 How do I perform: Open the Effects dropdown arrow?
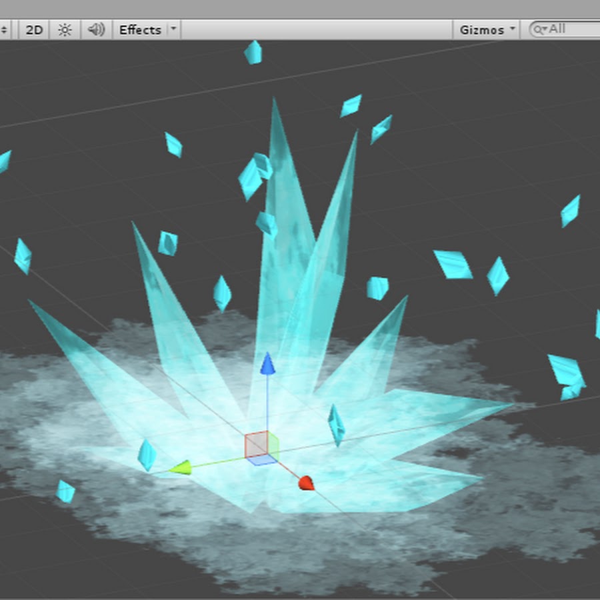pyautogui.click(x=173, y=29)
